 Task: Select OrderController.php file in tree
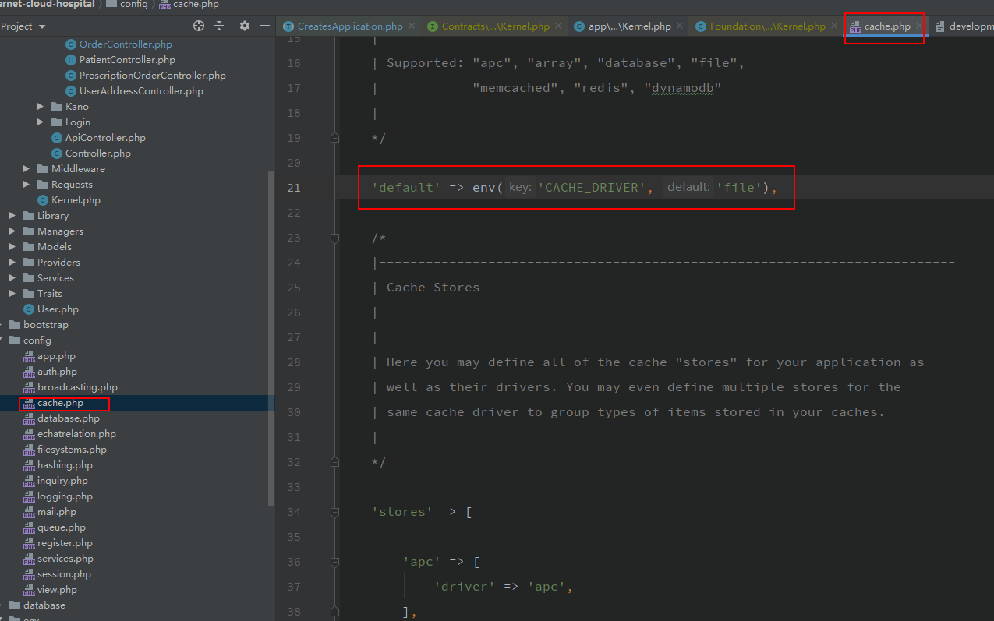pyautogui.click(x=125, y=44)
